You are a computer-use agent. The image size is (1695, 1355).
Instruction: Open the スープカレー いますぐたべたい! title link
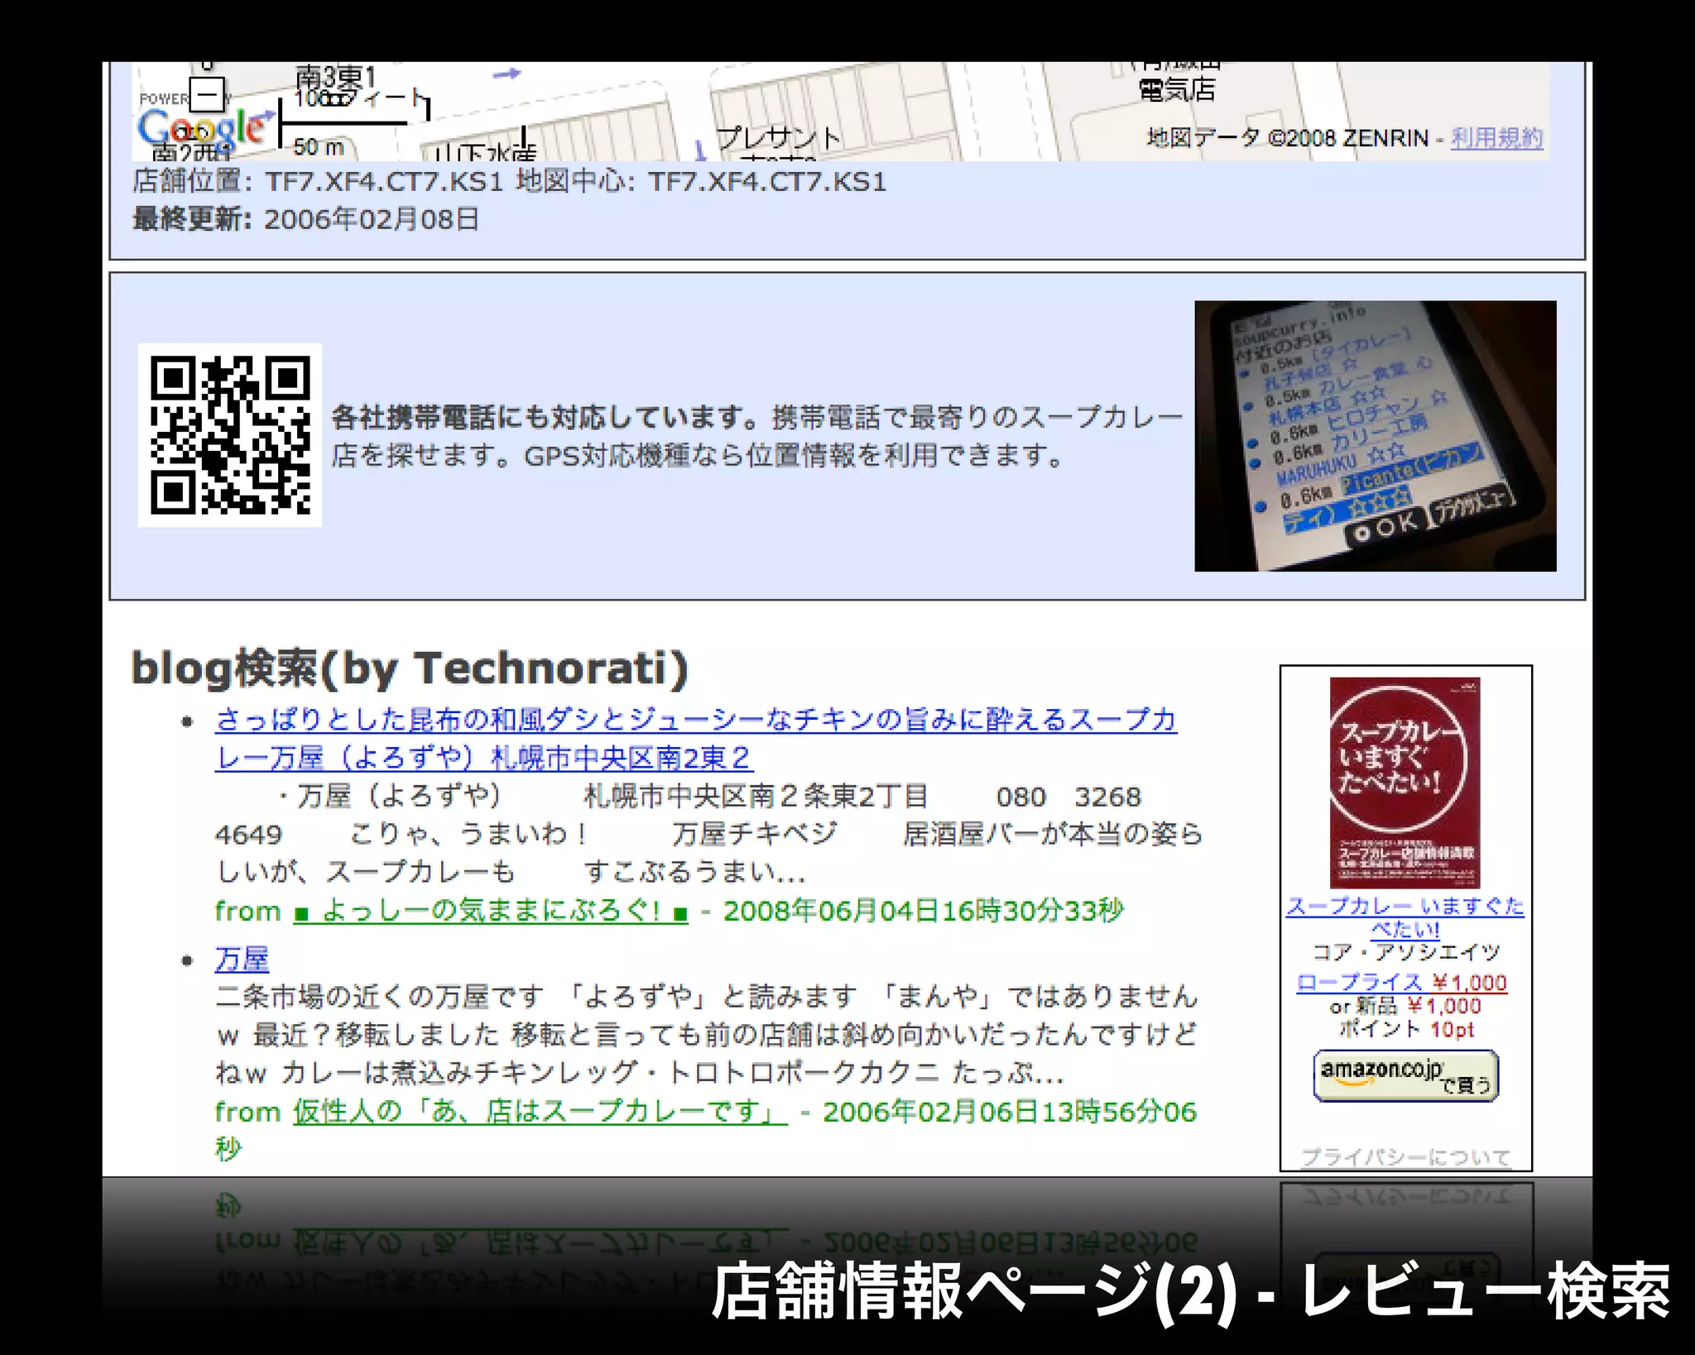click(x=1405, y=917)
